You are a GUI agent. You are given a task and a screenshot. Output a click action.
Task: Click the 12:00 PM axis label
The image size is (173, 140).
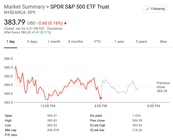click(x=48, y=106)
